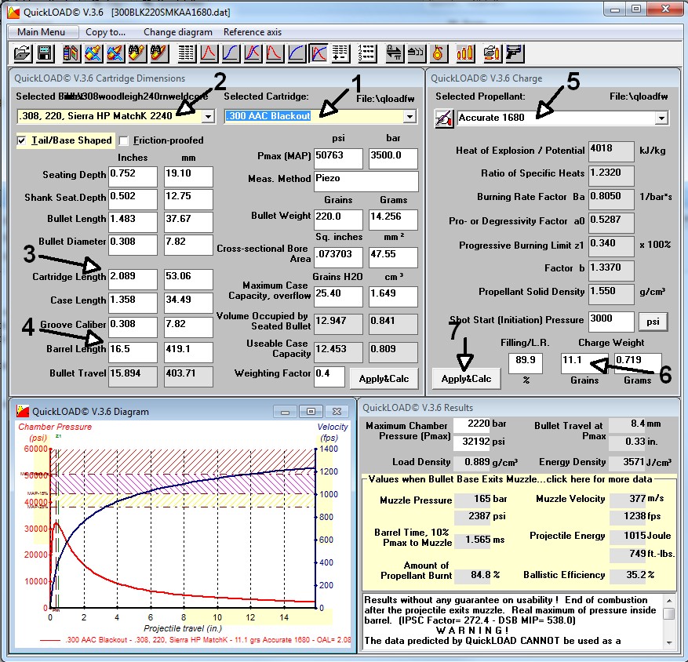This screenshot has width=688, height=662.
Task: Click the Pmax (MAP) psi field
Action: [338, 158]
